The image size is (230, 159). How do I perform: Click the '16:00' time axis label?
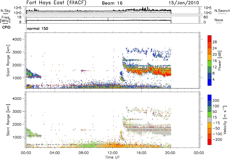click(141, 153)
